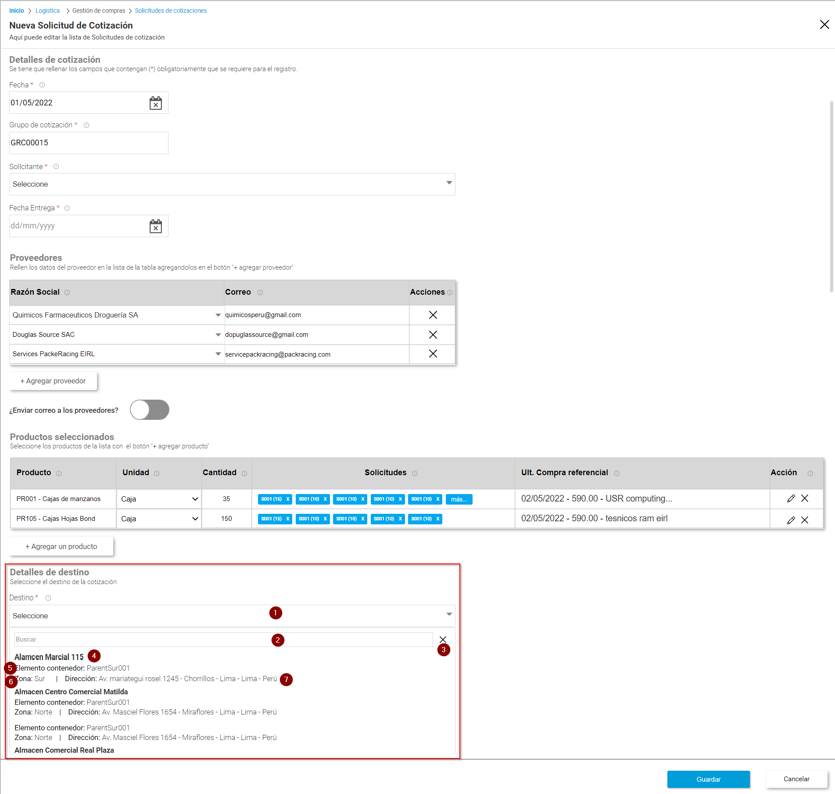Navigate to the Inicio breadcrumb
Screen dimensions: 835x794
[x=17, y=10]
